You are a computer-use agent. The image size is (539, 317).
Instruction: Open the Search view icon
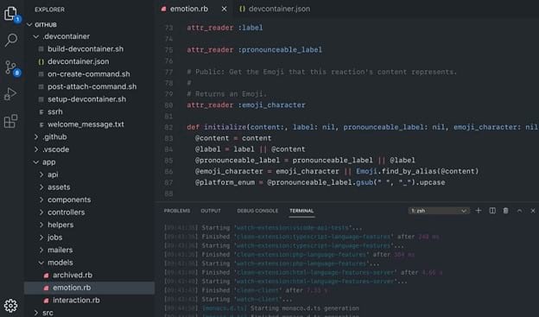pyautogui.click(x=10, y=40)
